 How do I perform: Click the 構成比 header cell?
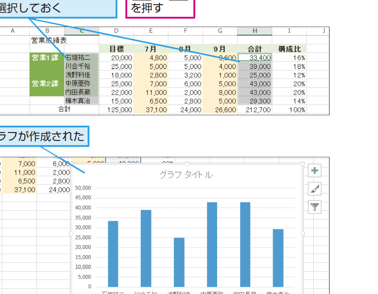pyautogui.click(x=289, y=49)
